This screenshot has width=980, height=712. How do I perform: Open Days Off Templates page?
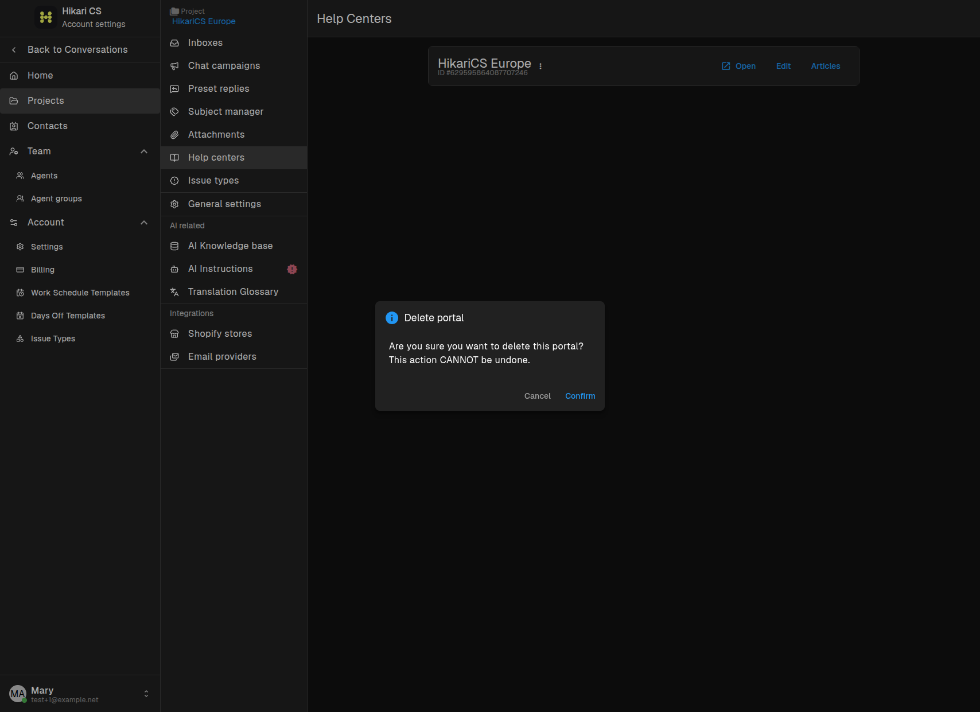(x=80, y=316)
